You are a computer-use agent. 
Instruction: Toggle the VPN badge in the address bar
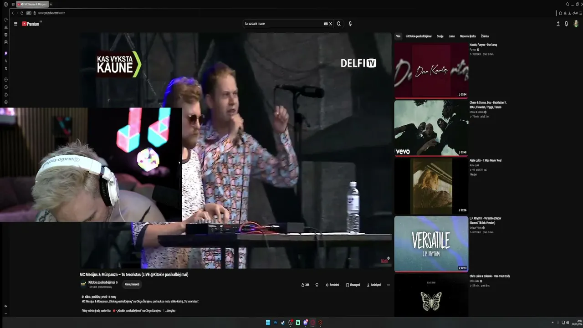(x=29, y=13)
